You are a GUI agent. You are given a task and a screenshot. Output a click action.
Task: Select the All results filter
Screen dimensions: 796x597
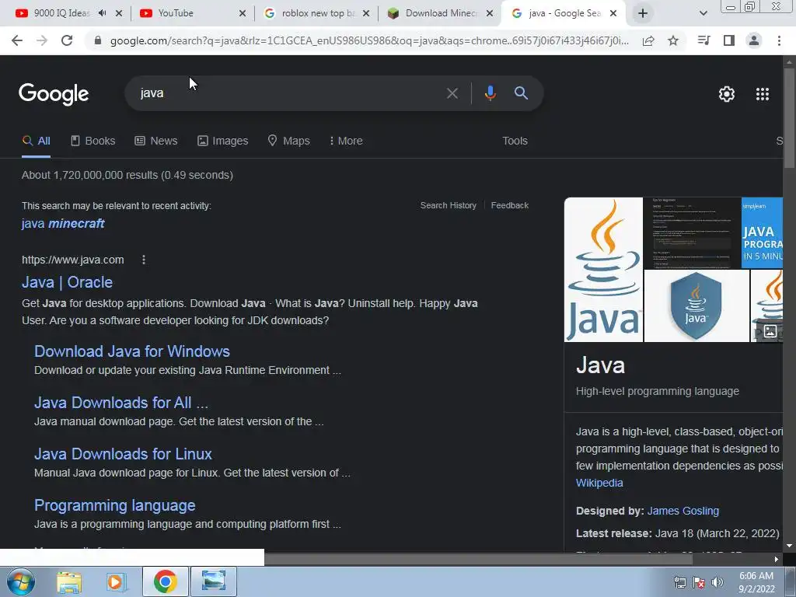[x=36, y=141]
